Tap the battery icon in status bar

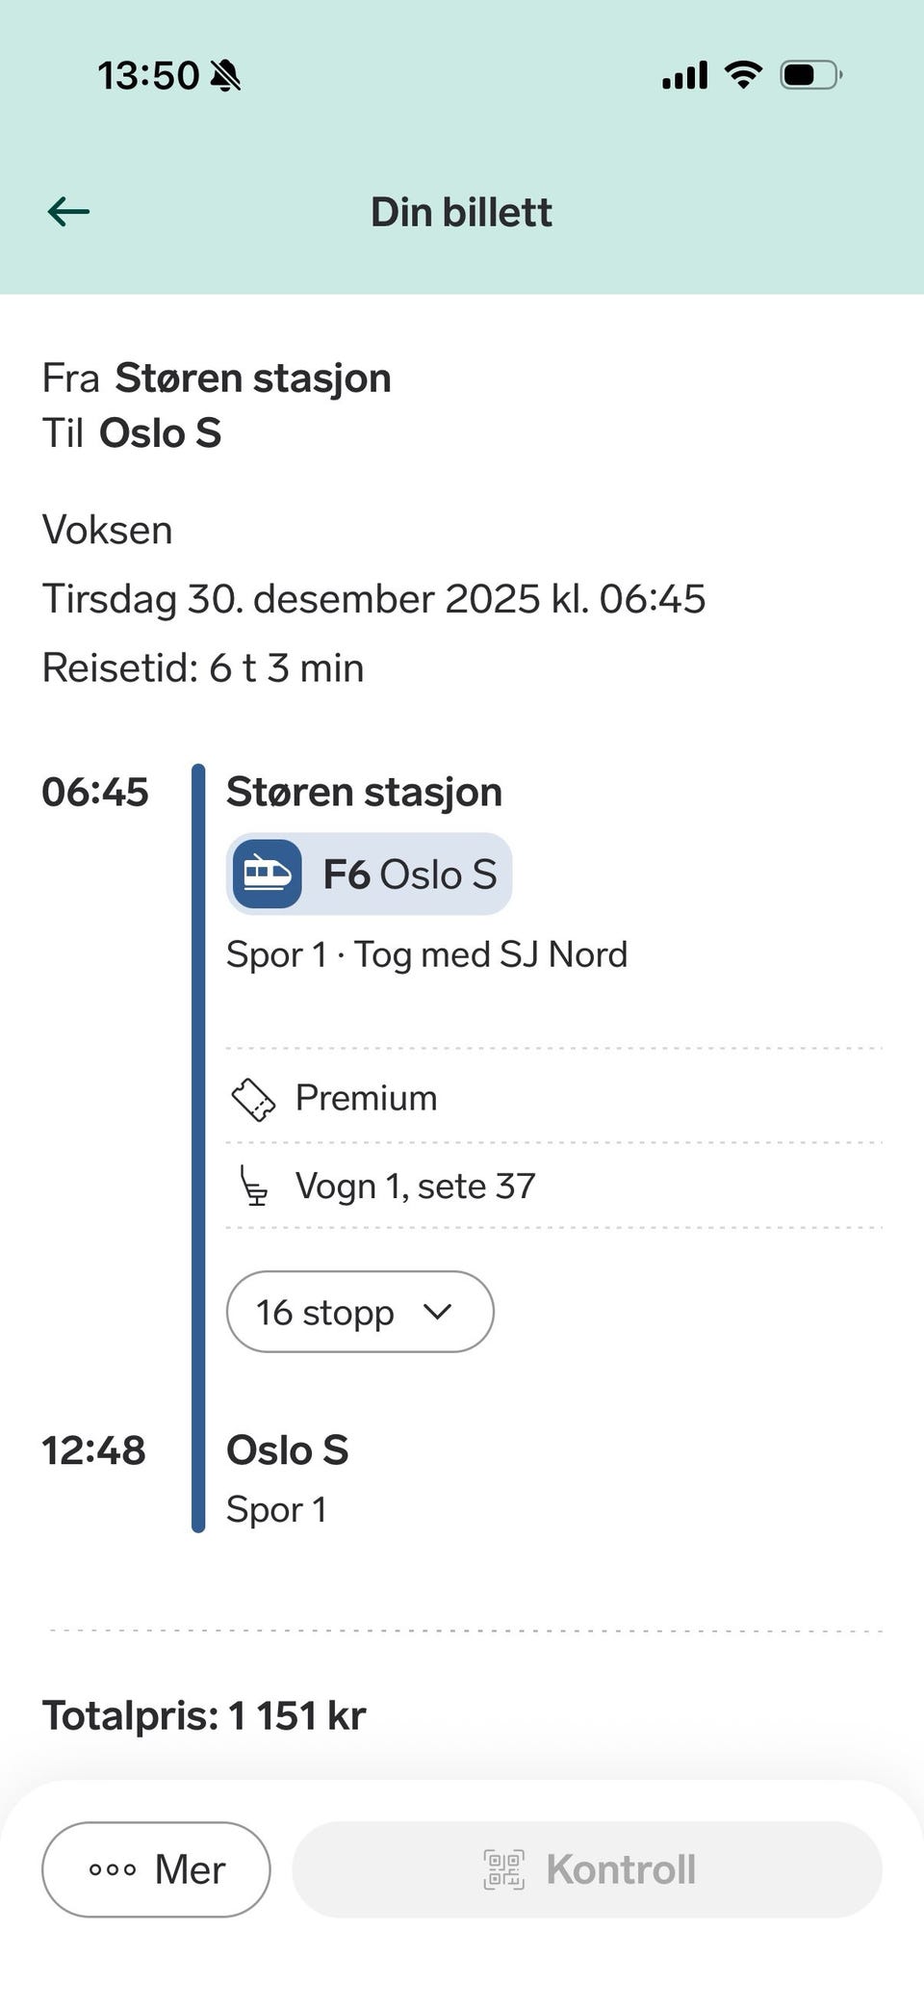click(x=810, y=74)
